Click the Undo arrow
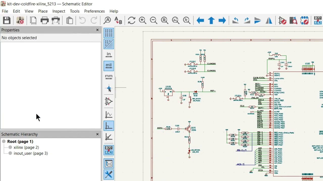 tap(82, 20)
